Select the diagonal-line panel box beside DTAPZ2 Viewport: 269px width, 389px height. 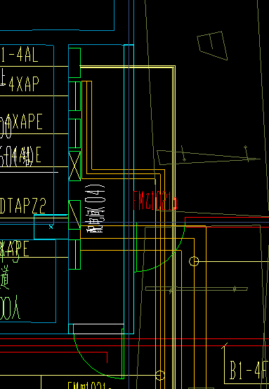pyautogui.click(x=74, y=215)
